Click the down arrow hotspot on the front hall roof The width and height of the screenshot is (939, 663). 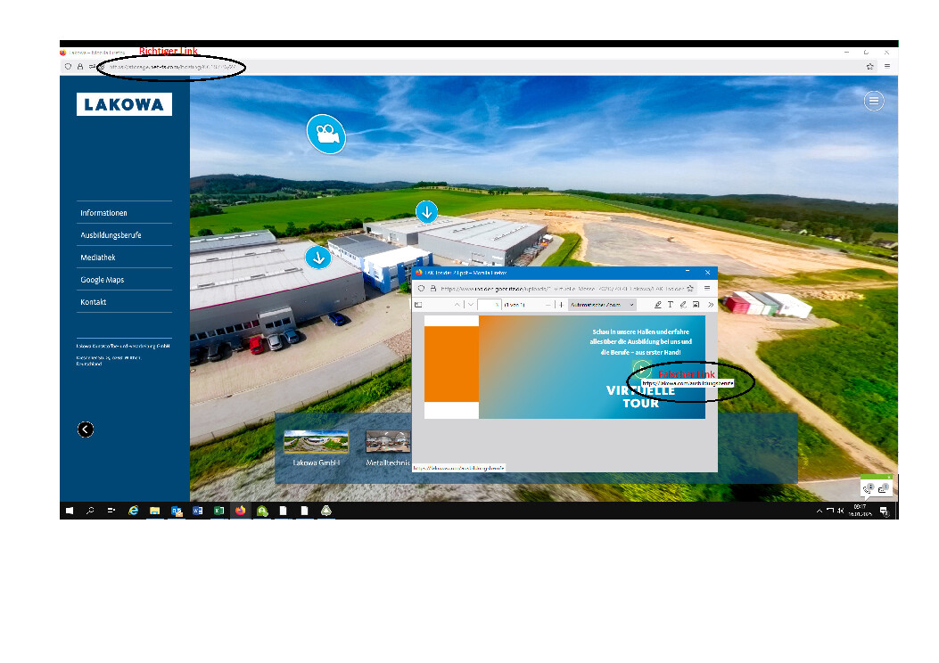tap(318, 258)
